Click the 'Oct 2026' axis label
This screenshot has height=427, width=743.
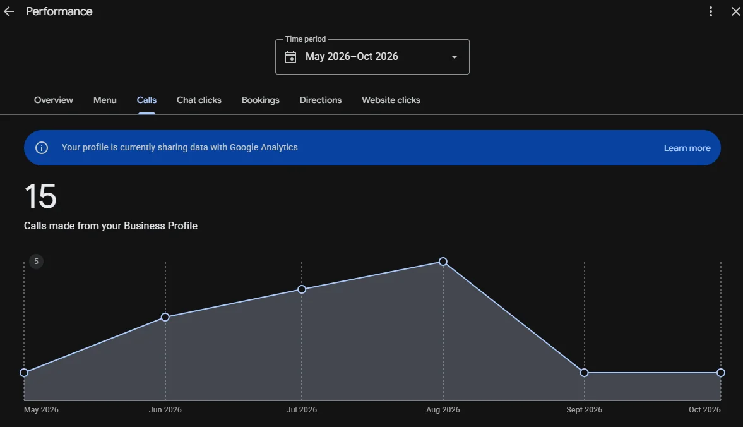point(704,410)
